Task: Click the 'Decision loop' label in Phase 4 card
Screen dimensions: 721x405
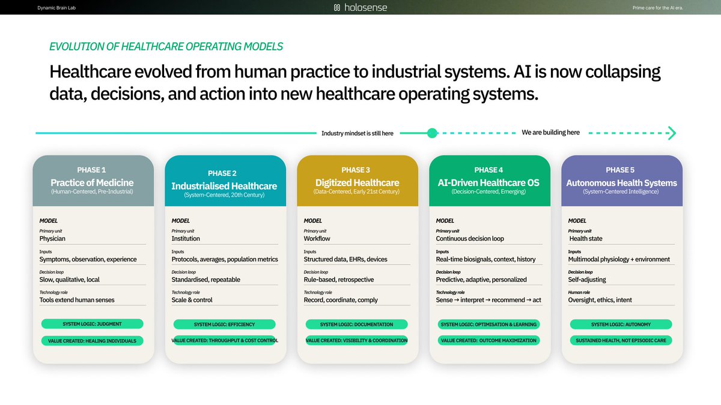Action: point(448,272)
